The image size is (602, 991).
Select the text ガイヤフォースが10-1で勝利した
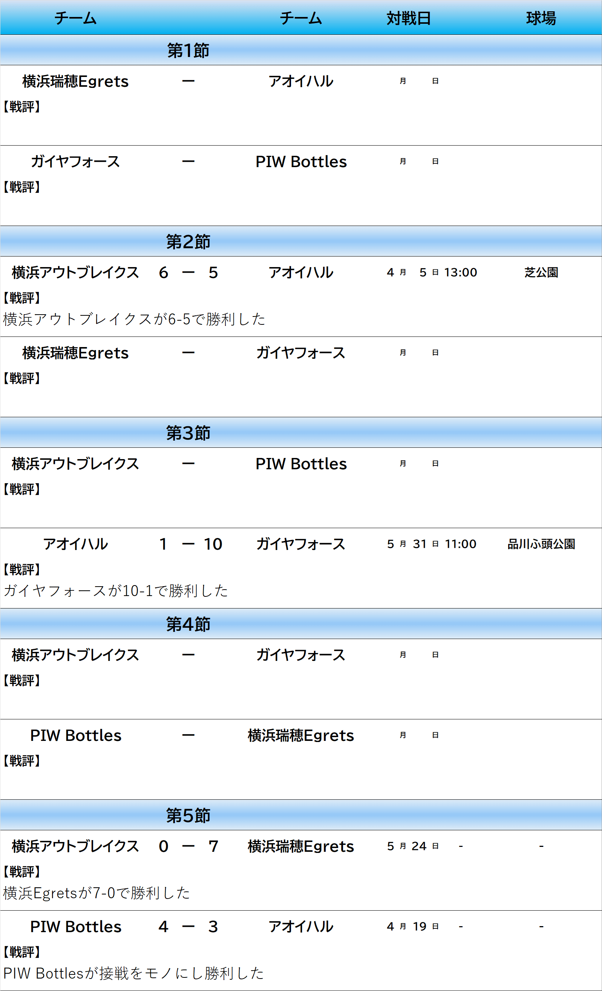116,590
